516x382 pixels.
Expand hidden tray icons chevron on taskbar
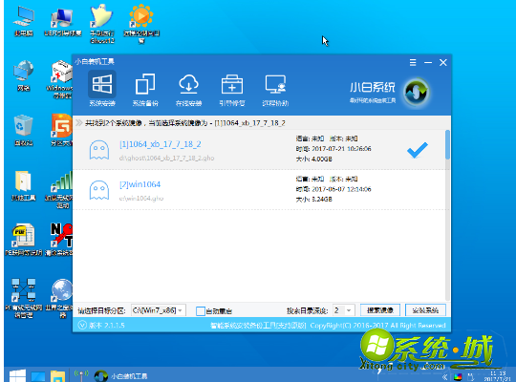click(x=445, y=377)
